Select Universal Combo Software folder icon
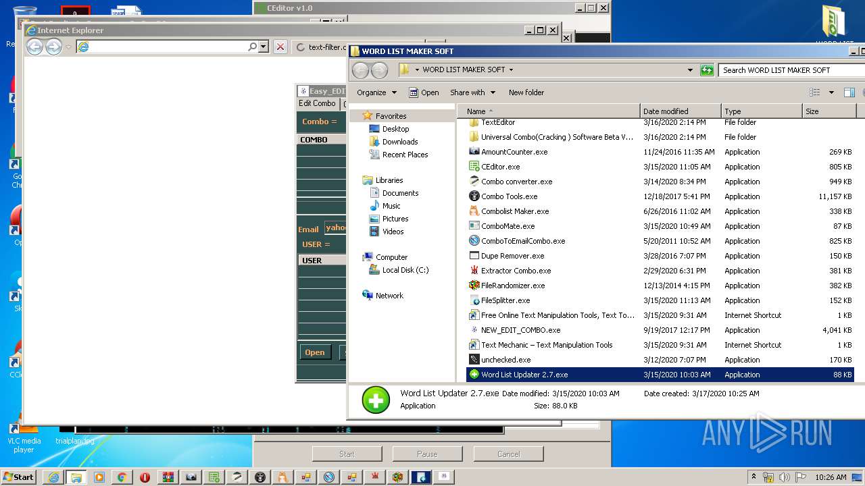 [474, 137]
